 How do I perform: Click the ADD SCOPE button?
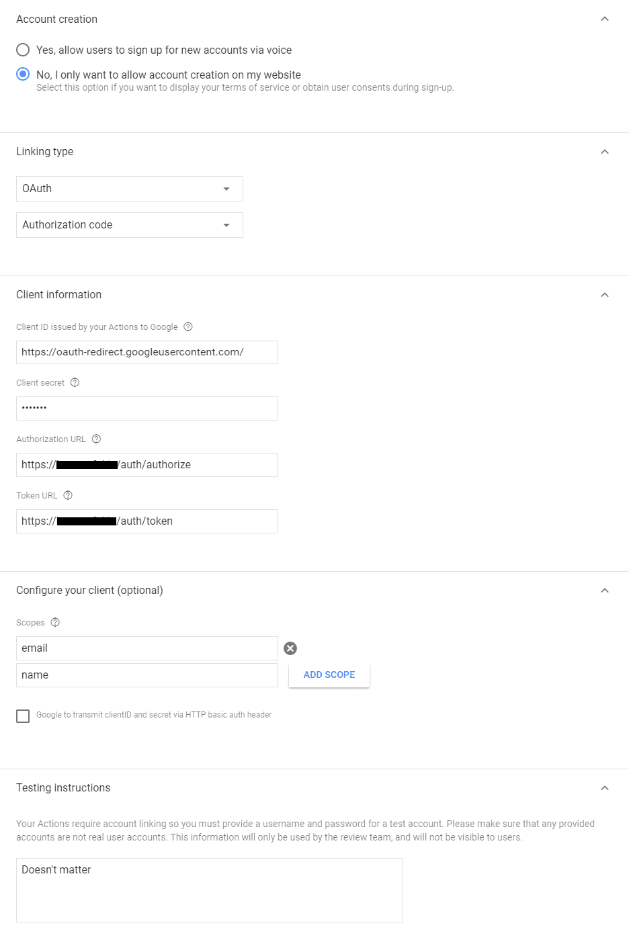[329, 675]
